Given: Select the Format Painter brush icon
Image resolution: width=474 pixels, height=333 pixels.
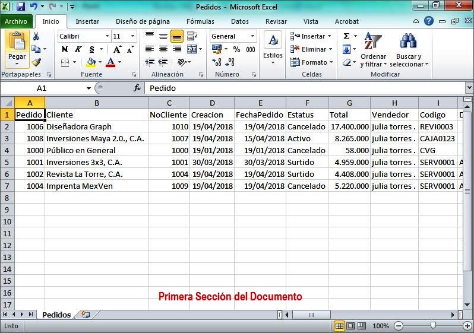Looking at the screenshot, I should tap(36, 62).
